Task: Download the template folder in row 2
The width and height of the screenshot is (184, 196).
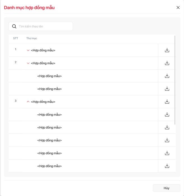Action: click(x=167, y=63)
